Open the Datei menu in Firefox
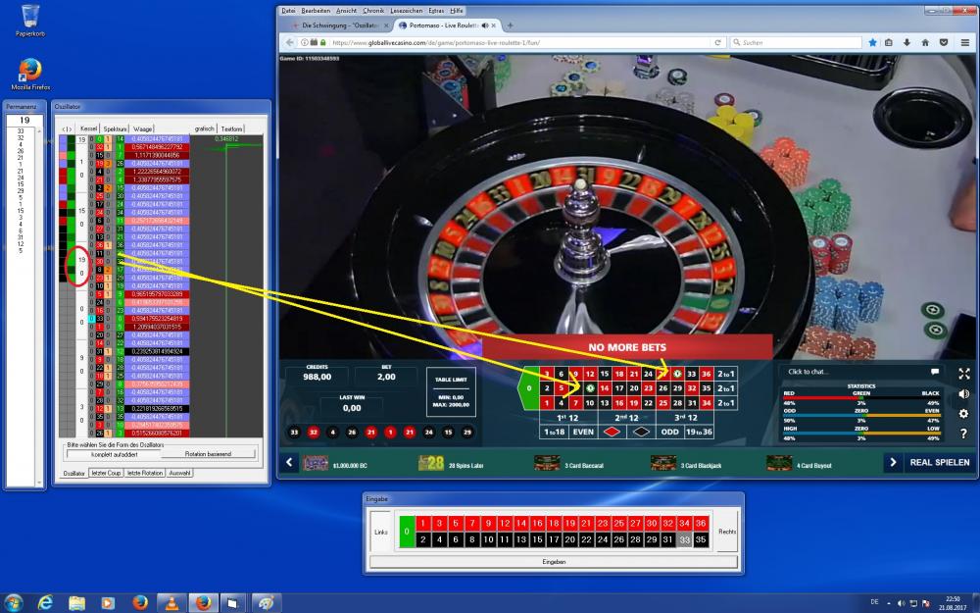The height and width of the screenshot is (613, 980). (x=288, y=11)
